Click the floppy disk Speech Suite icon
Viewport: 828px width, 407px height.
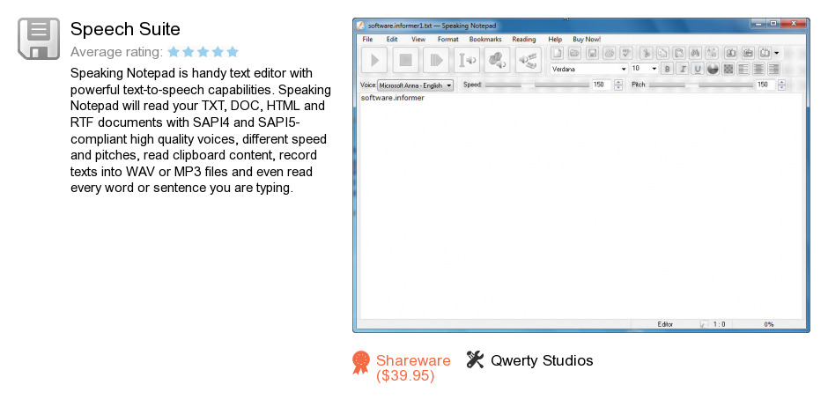[x=39, y=39]
